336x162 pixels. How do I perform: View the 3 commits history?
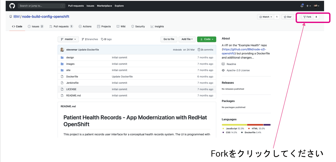tap(205, 49)
